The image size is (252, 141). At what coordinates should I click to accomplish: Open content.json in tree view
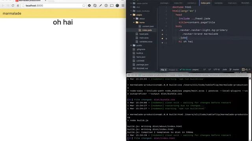148,26
